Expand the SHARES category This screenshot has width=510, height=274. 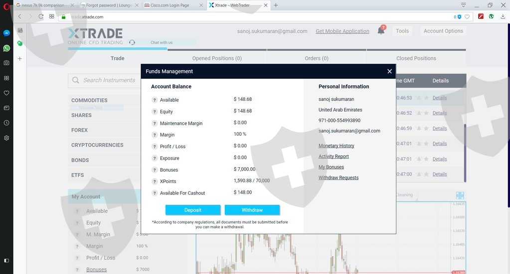coord(81,115)
